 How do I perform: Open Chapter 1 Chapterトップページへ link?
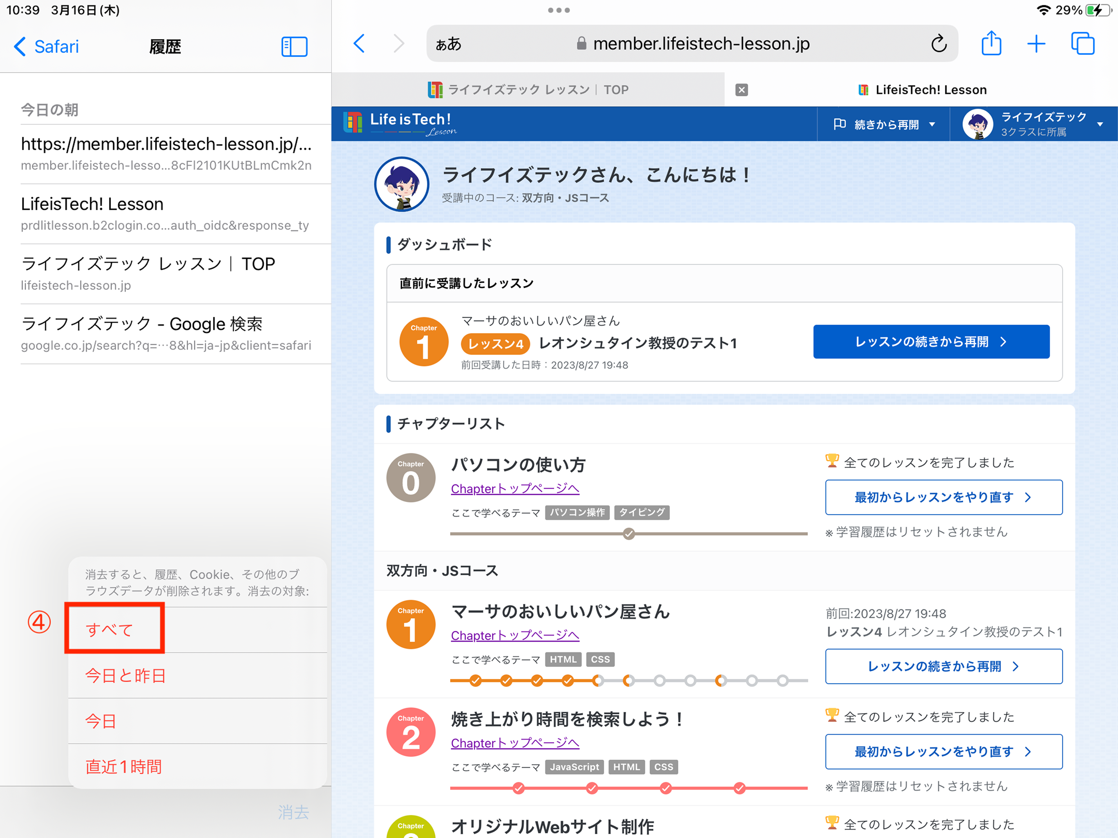pos(515,635)
